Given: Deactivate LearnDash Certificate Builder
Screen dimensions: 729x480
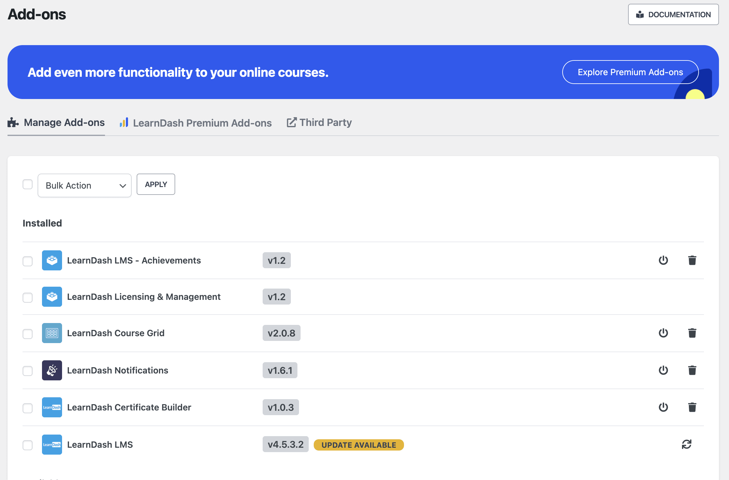Looking at the screenshot, I should click(663, 407).
